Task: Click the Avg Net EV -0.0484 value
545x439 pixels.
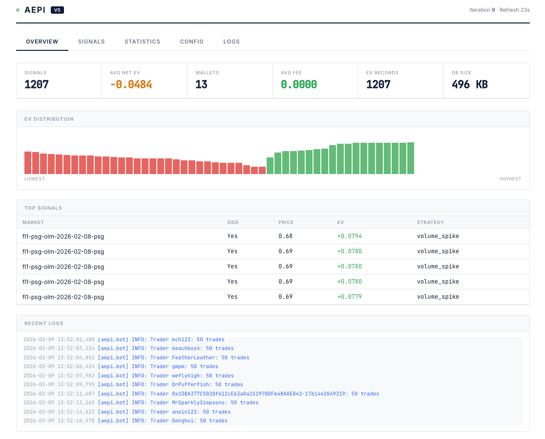Action: 131,85
